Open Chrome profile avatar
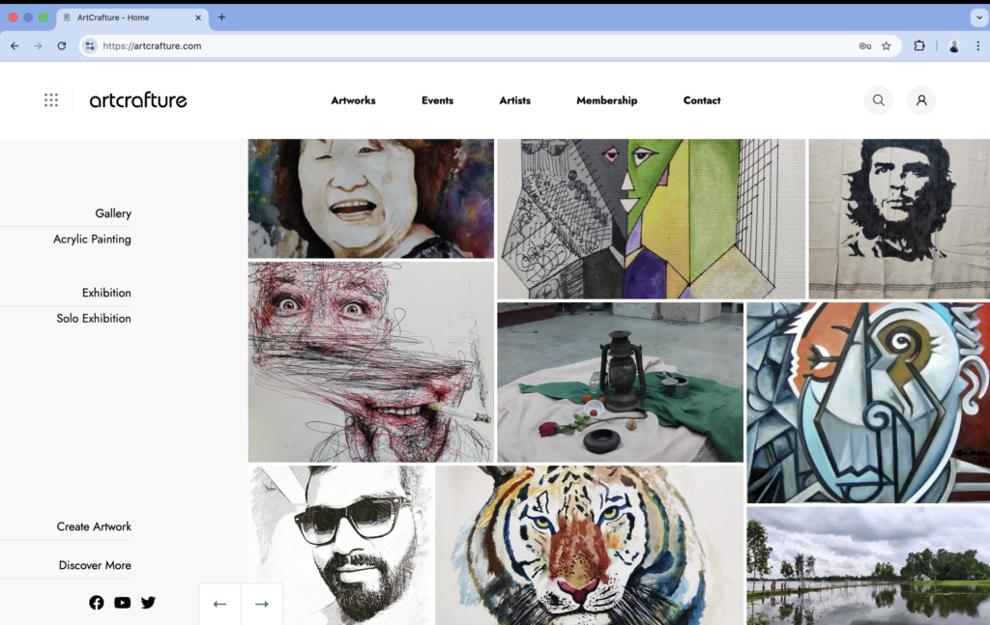Screen dimensions: 990x625 click(x=954, y=46)
